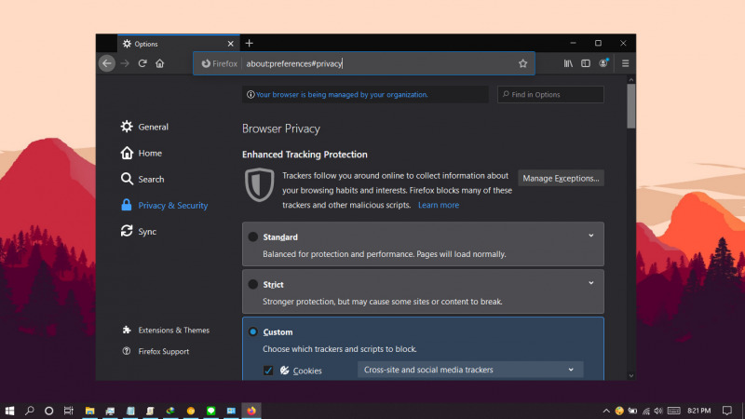Viewport: 745px width, 419px height.
Task: Open File Explorer from taskbar
Action: click(89, 411)
